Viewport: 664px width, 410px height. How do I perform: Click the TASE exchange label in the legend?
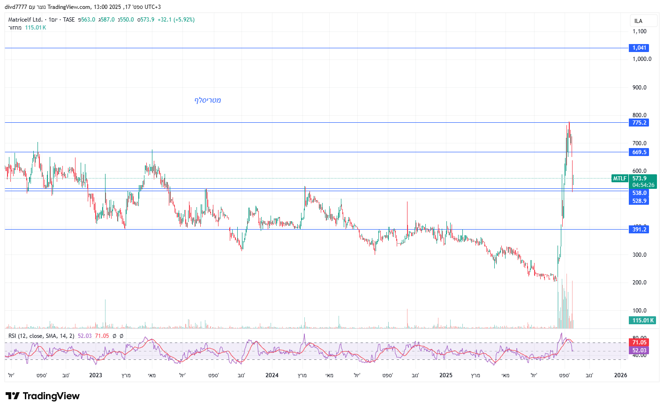pyautogui.click(x=69, y=20)
